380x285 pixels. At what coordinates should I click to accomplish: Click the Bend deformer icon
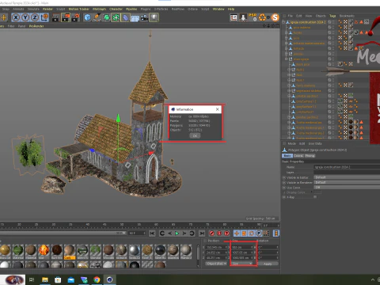click(125, 17)
